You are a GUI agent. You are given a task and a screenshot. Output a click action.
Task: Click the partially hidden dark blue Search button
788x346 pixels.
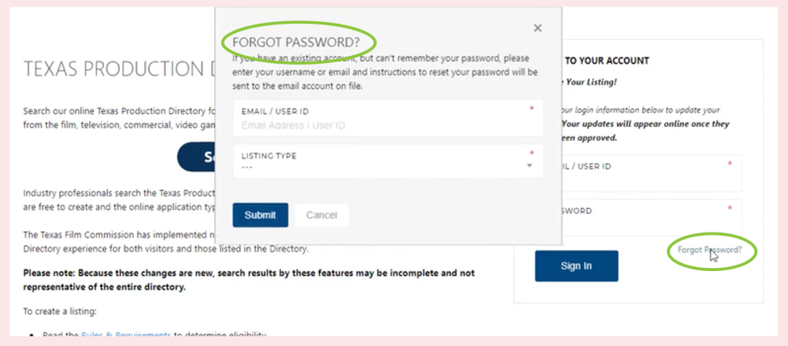(x=197, y=157)
